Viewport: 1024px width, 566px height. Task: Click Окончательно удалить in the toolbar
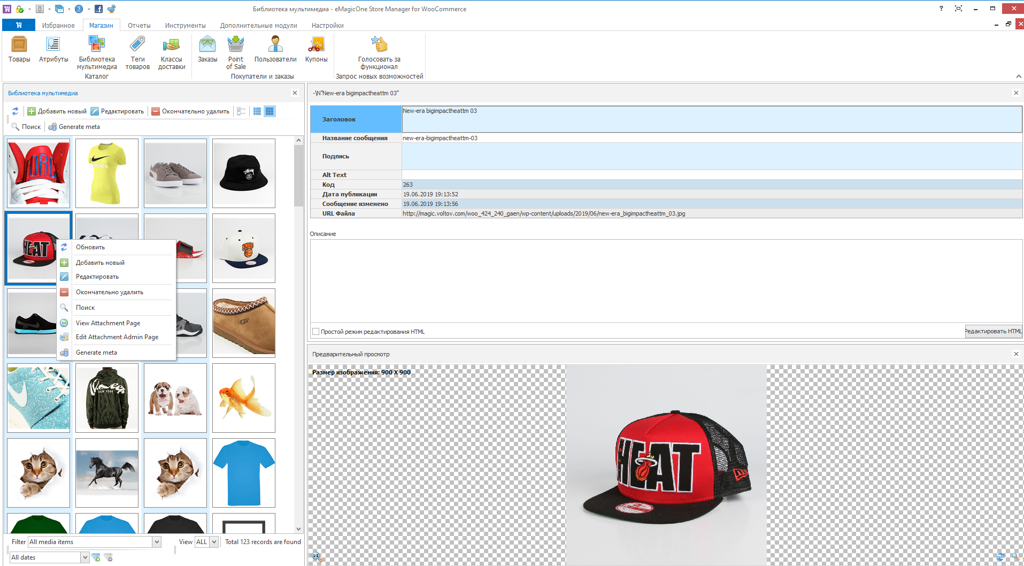tap(190, 111)
